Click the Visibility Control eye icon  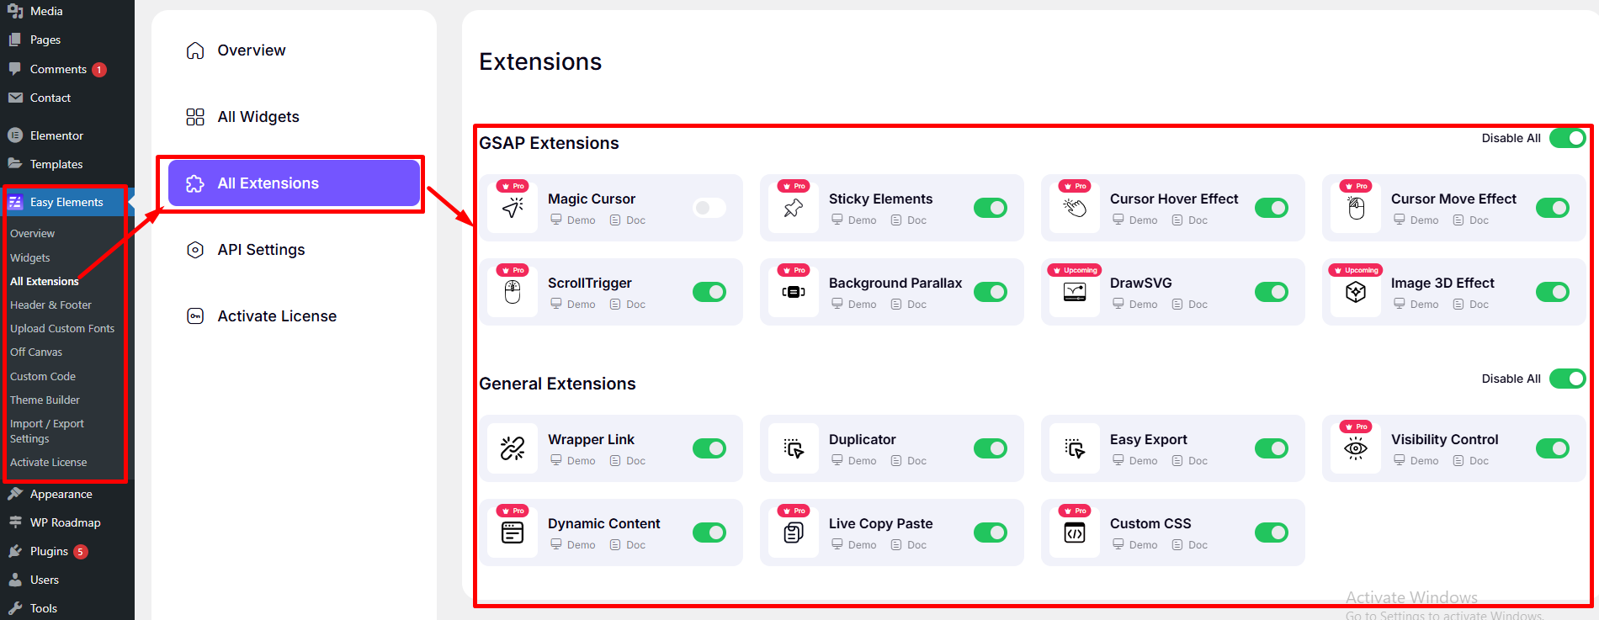click(x=1356, y=448)
